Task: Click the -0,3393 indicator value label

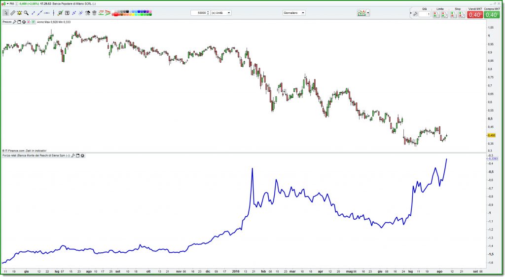Action: click(493, 158)
